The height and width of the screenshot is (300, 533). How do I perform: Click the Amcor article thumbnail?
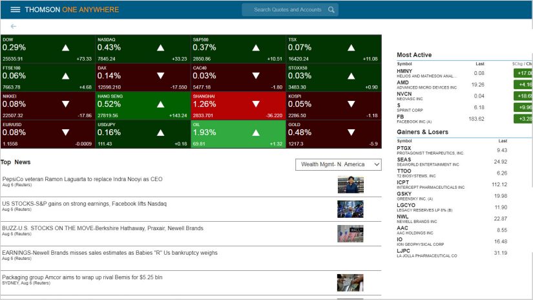click(x=350, y=283)
